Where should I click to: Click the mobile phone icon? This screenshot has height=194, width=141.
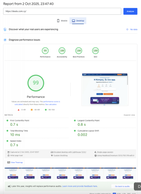[x=58, y=21]
